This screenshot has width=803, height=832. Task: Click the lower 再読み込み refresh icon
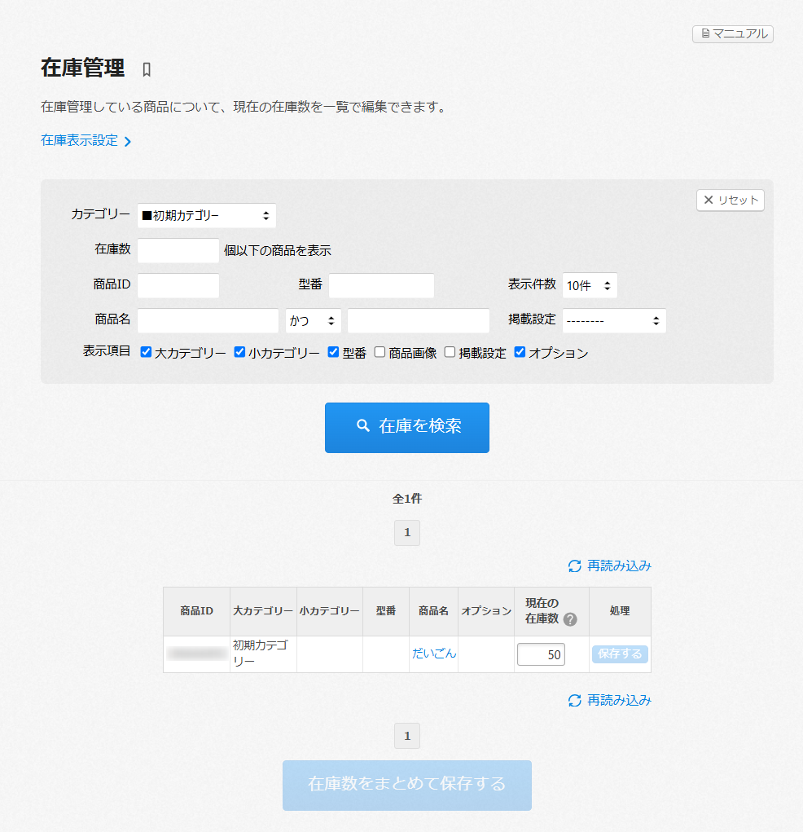pyautogui.click(x=575, y=700)
